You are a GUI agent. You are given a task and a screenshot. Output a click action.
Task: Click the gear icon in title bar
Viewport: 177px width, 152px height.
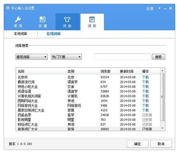[8, 8]
